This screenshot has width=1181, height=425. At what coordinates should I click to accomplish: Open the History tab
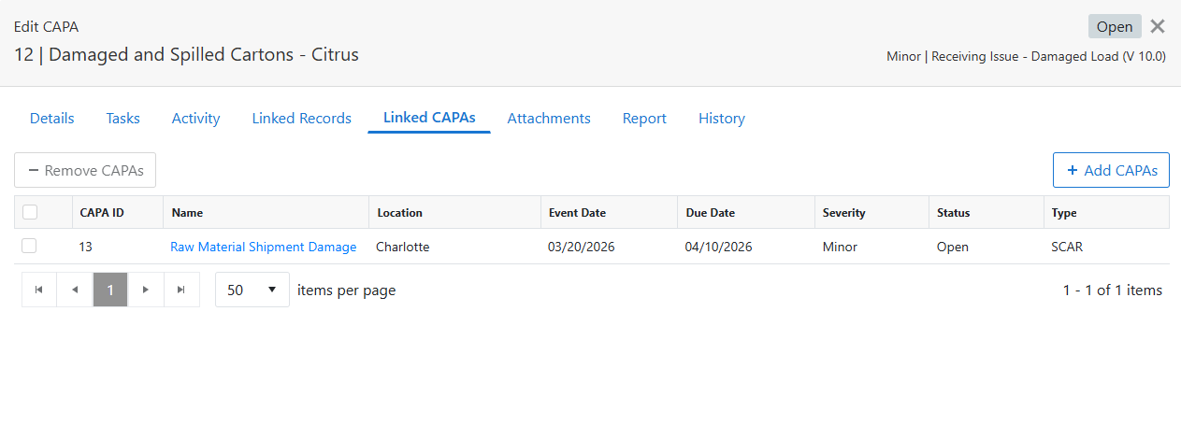point(721,119)
